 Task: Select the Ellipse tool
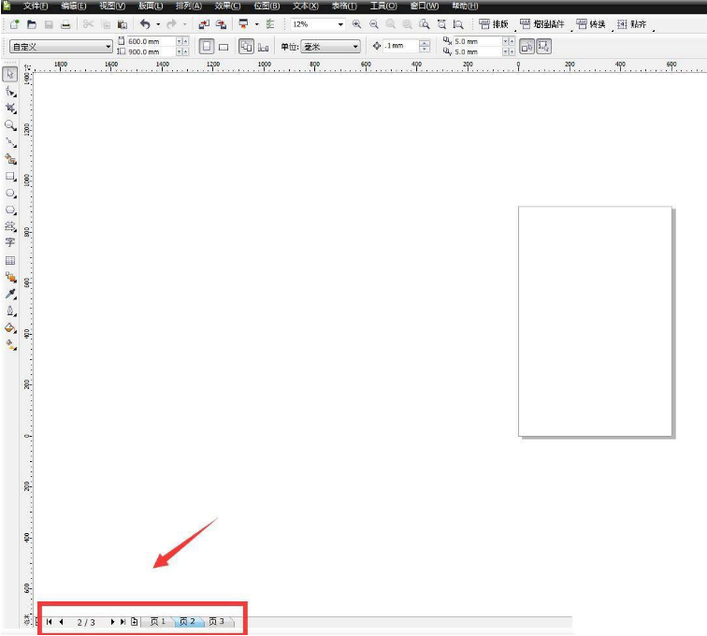(x=10, y=194)
